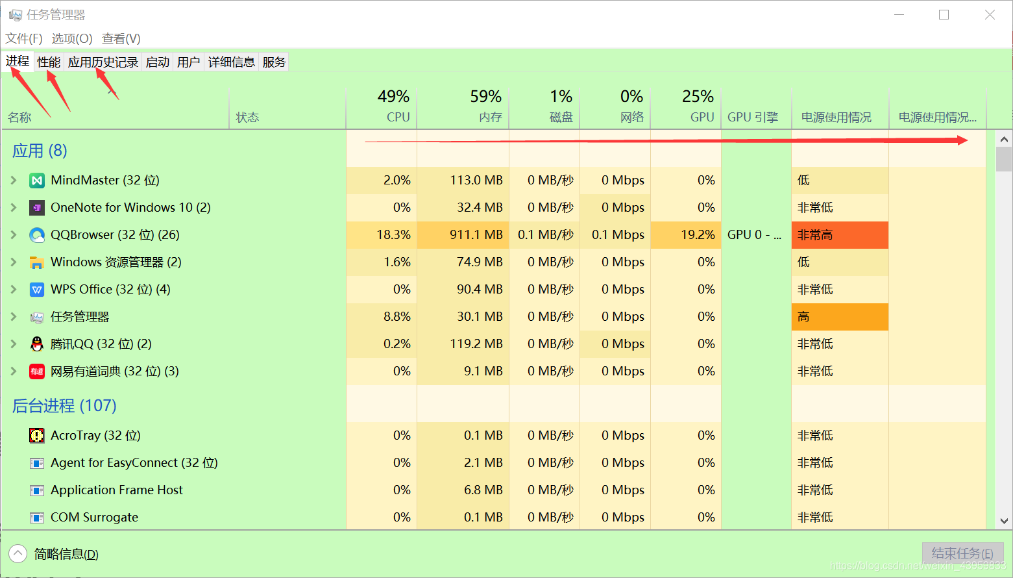The height and width of the screenshot is (578, 1013).
Task: Click the vertical scrollbar thumb
Action: click(1004, 159)
